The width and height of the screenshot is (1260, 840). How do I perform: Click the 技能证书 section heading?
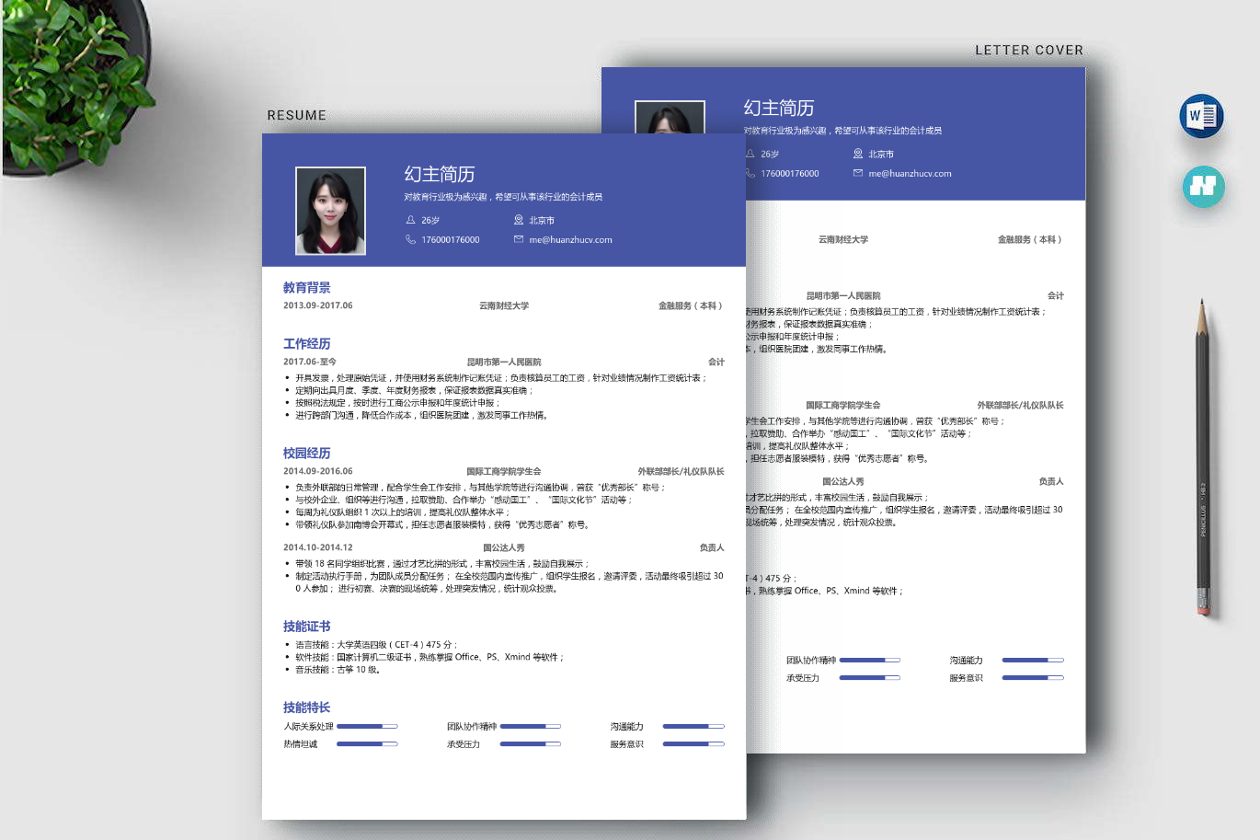[307, 627]
